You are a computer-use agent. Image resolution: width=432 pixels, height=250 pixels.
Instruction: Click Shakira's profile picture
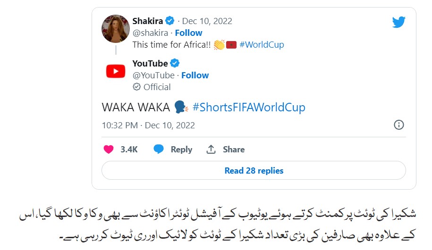(116, 28)
